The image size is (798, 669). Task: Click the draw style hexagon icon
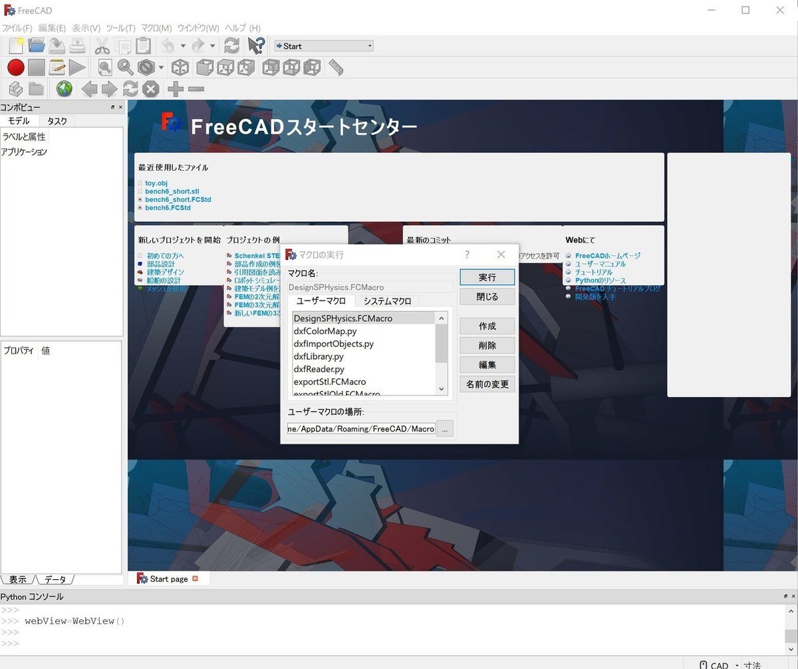pyautogui.click(x=146, y=67)
